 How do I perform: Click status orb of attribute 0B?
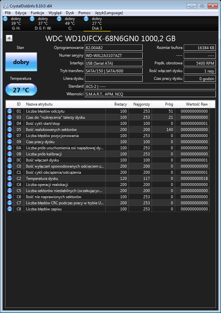point(10,154)
